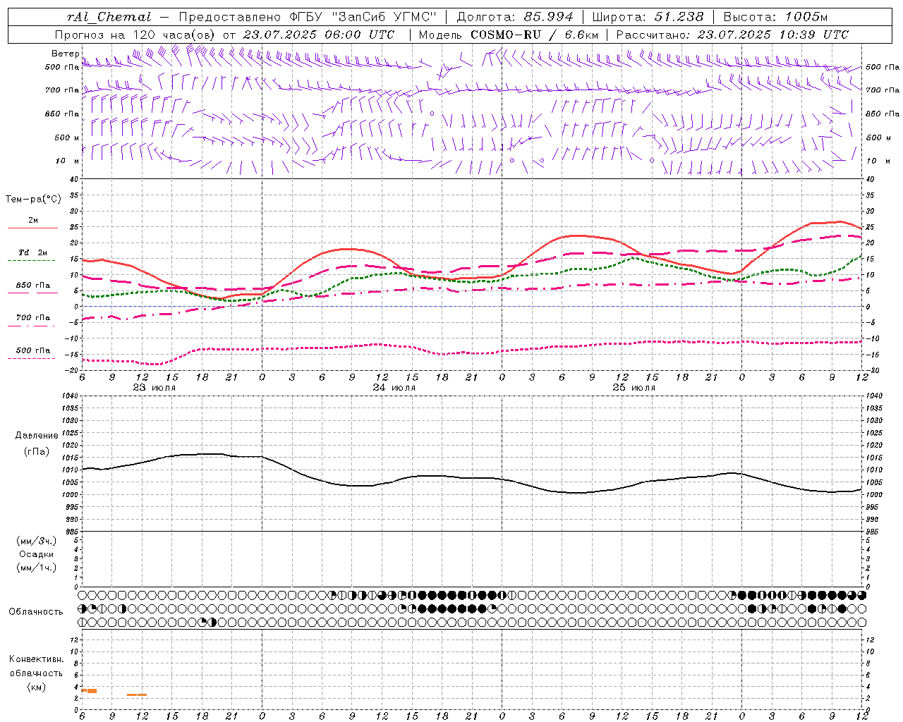903x722 pixels.
Task: Click the orange convective cloud bar near hour 6
Action: point(90,691)
